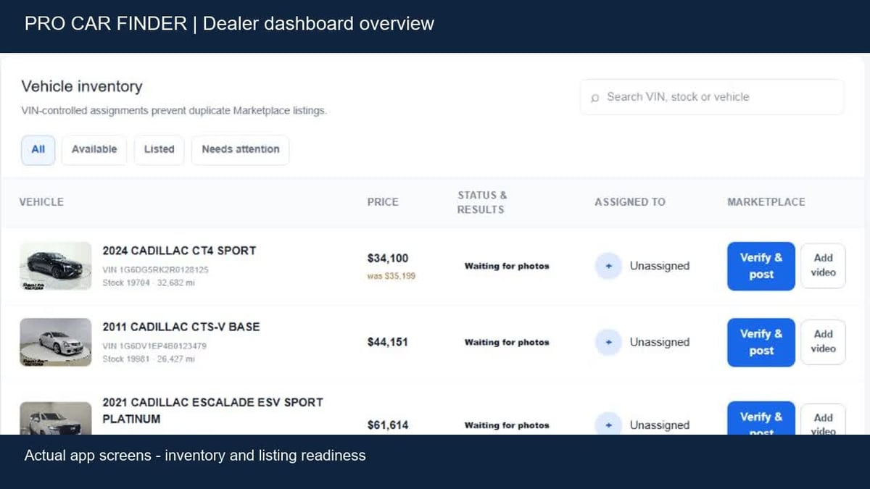Click the $44,151 price
The image size is (870, 489).
point(388,342)
